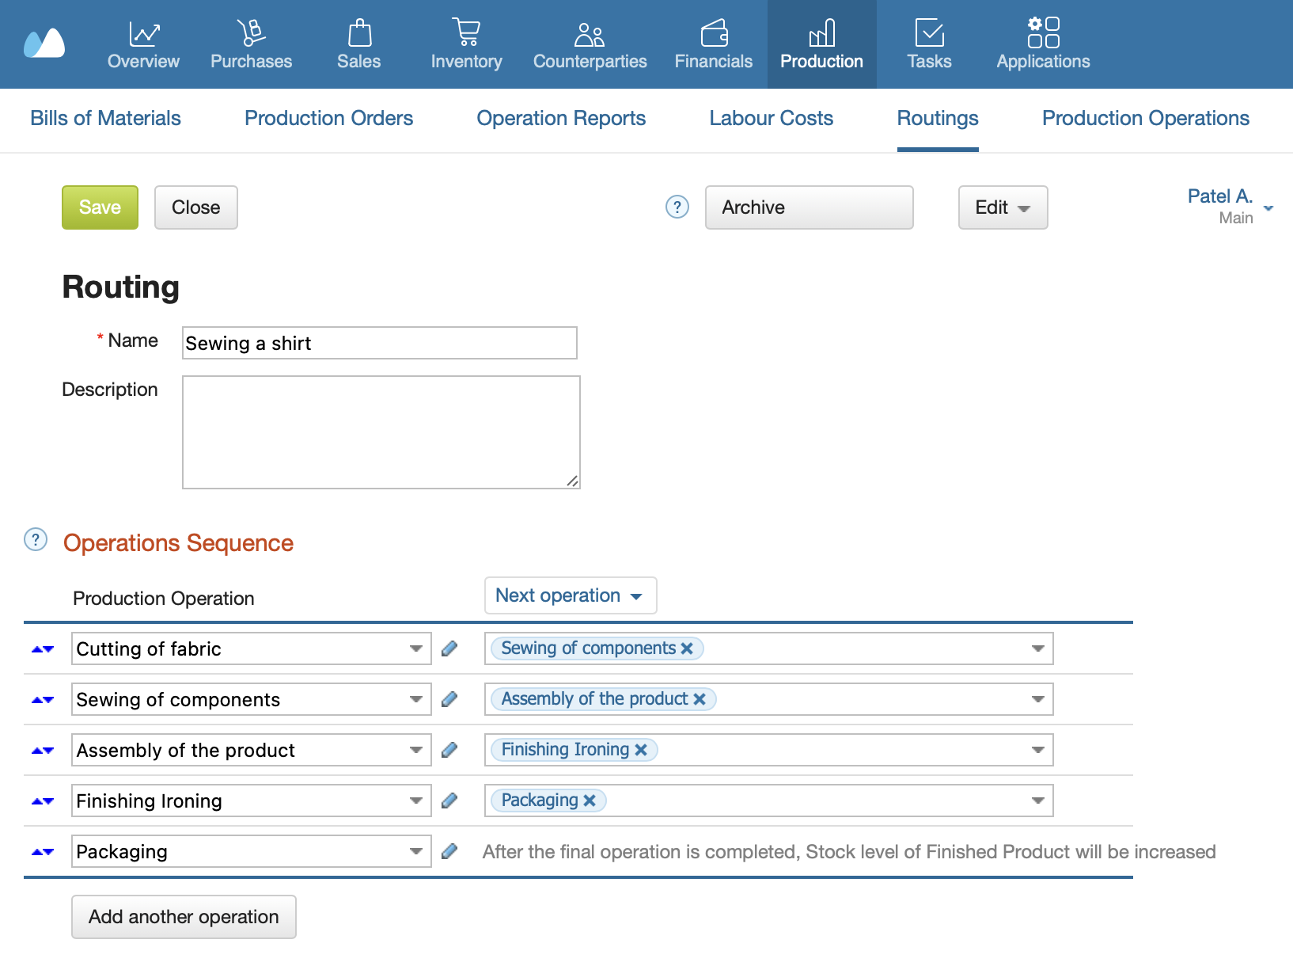The height and width of the screenshot is (966, 1293).
Task: Expand the Packaging operation dropdown
Action: pos(415,851)
